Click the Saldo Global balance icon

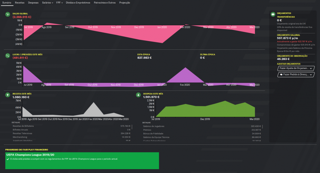[x=8, y=14]
